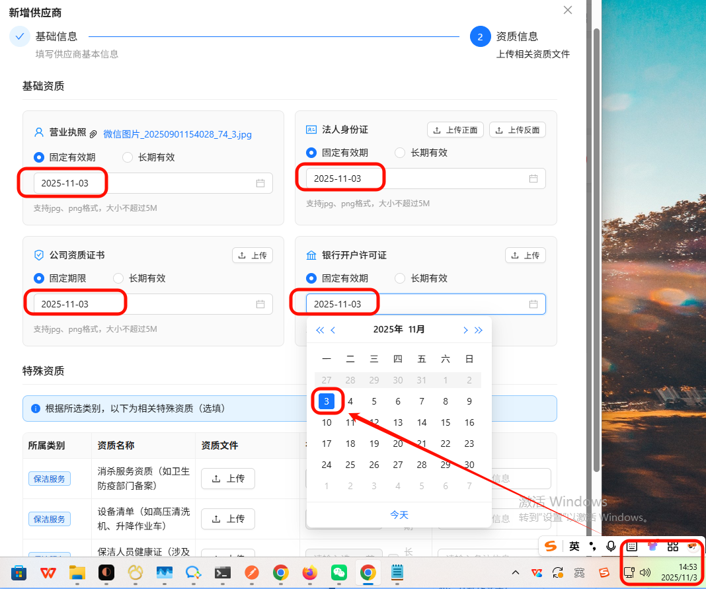Click 上传正面 button for 法人身份证
706x589 pixels.
click(x=455, y=130)
